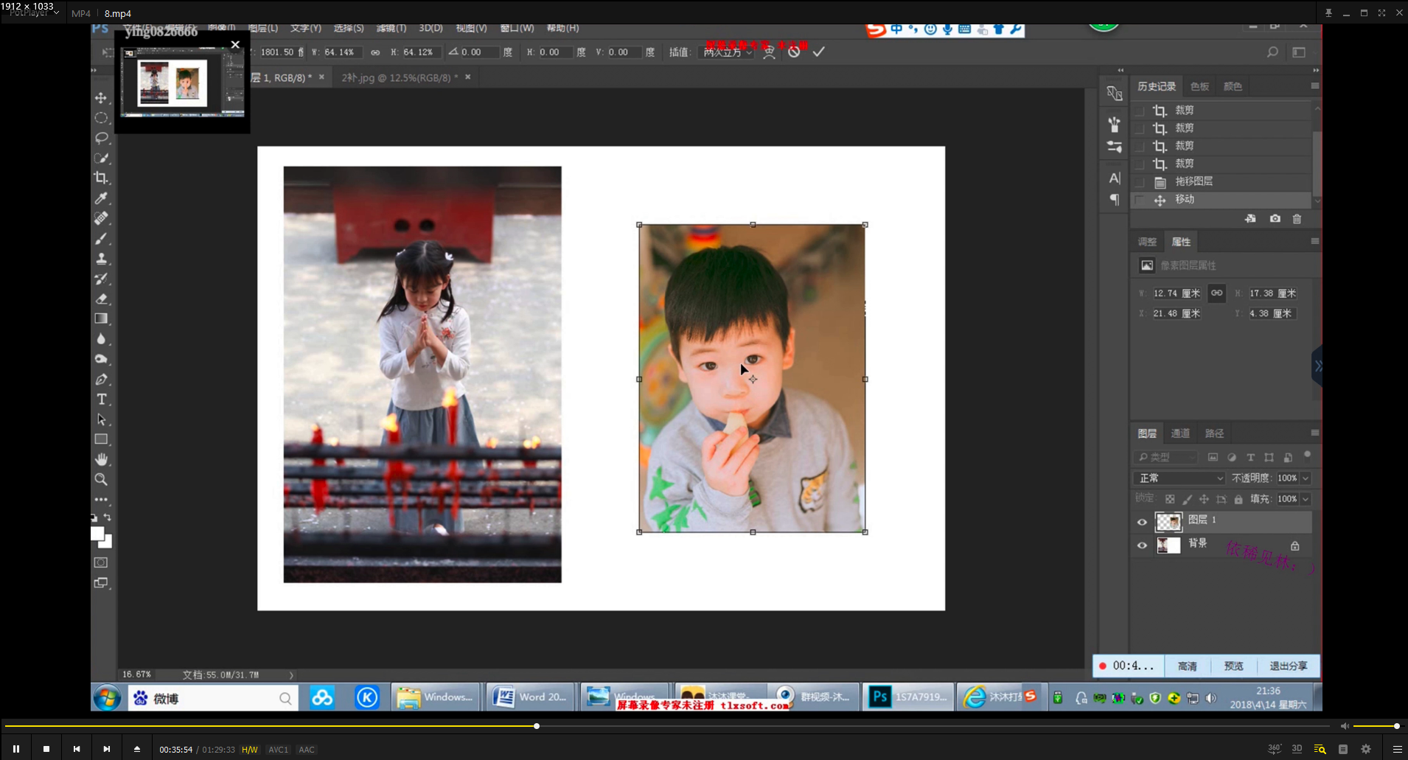This screenshot has width=1408, height=760.
Task: Select the History Brush tool
Action: tap(101, 279)
